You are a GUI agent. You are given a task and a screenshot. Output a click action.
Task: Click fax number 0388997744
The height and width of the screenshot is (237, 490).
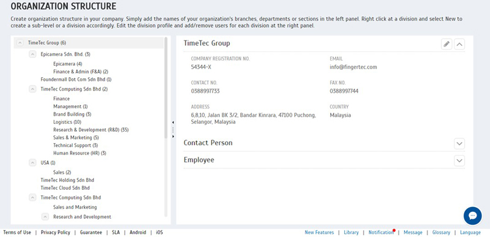(x=344, y=91)
